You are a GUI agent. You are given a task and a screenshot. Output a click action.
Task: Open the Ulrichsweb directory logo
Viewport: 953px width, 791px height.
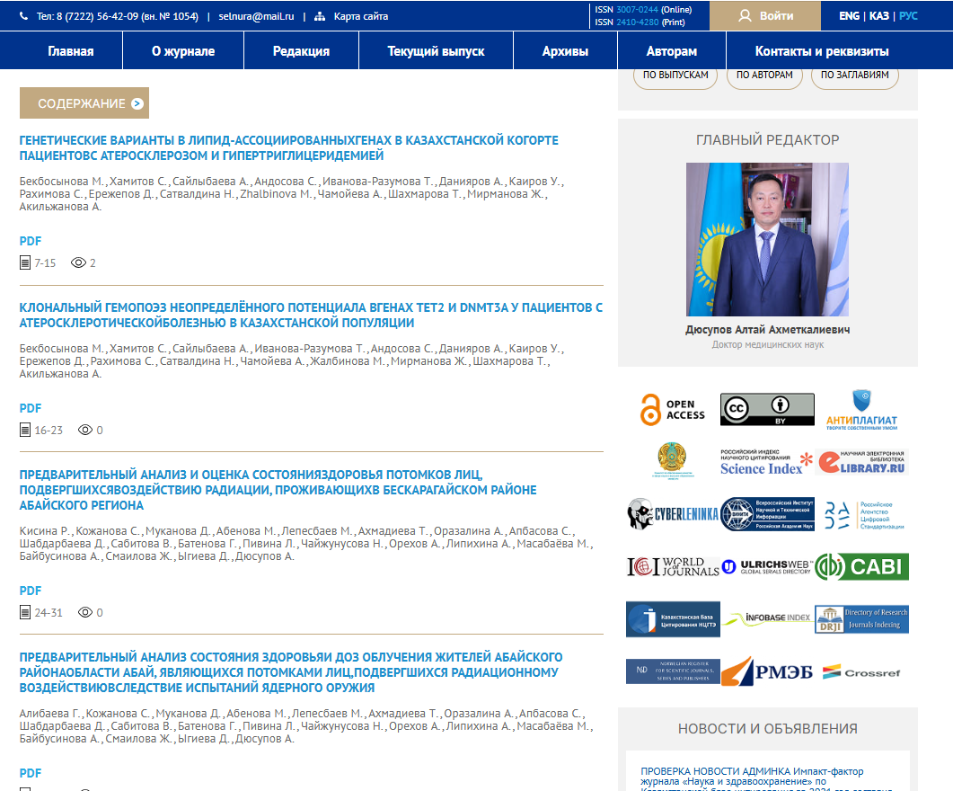[x=766, y=566]
